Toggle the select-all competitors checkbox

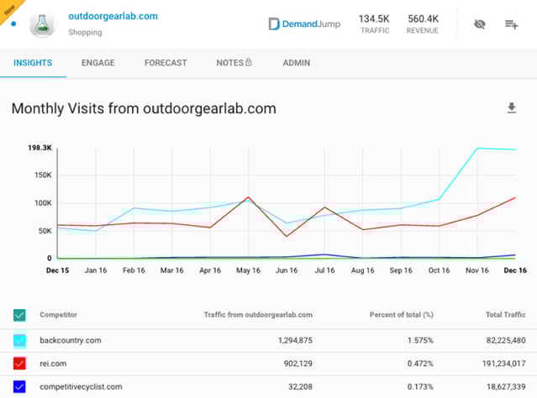point(19,315)
